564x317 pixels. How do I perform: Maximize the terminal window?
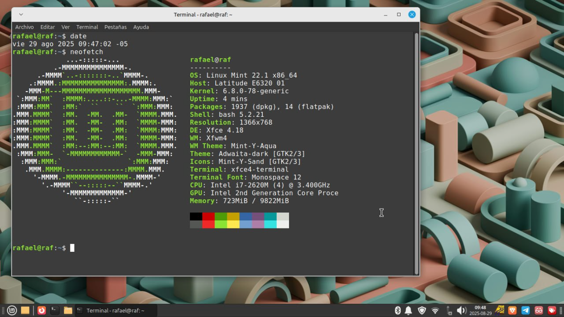click(399, 15)
